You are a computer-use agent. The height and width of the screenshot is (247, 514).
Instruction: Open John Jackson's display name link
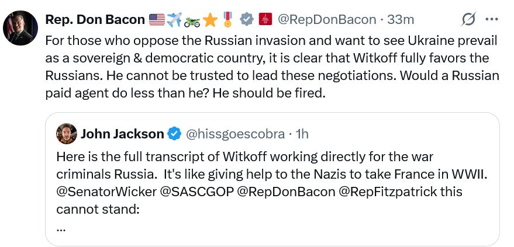pyautogui.click(x=122, y=134)
